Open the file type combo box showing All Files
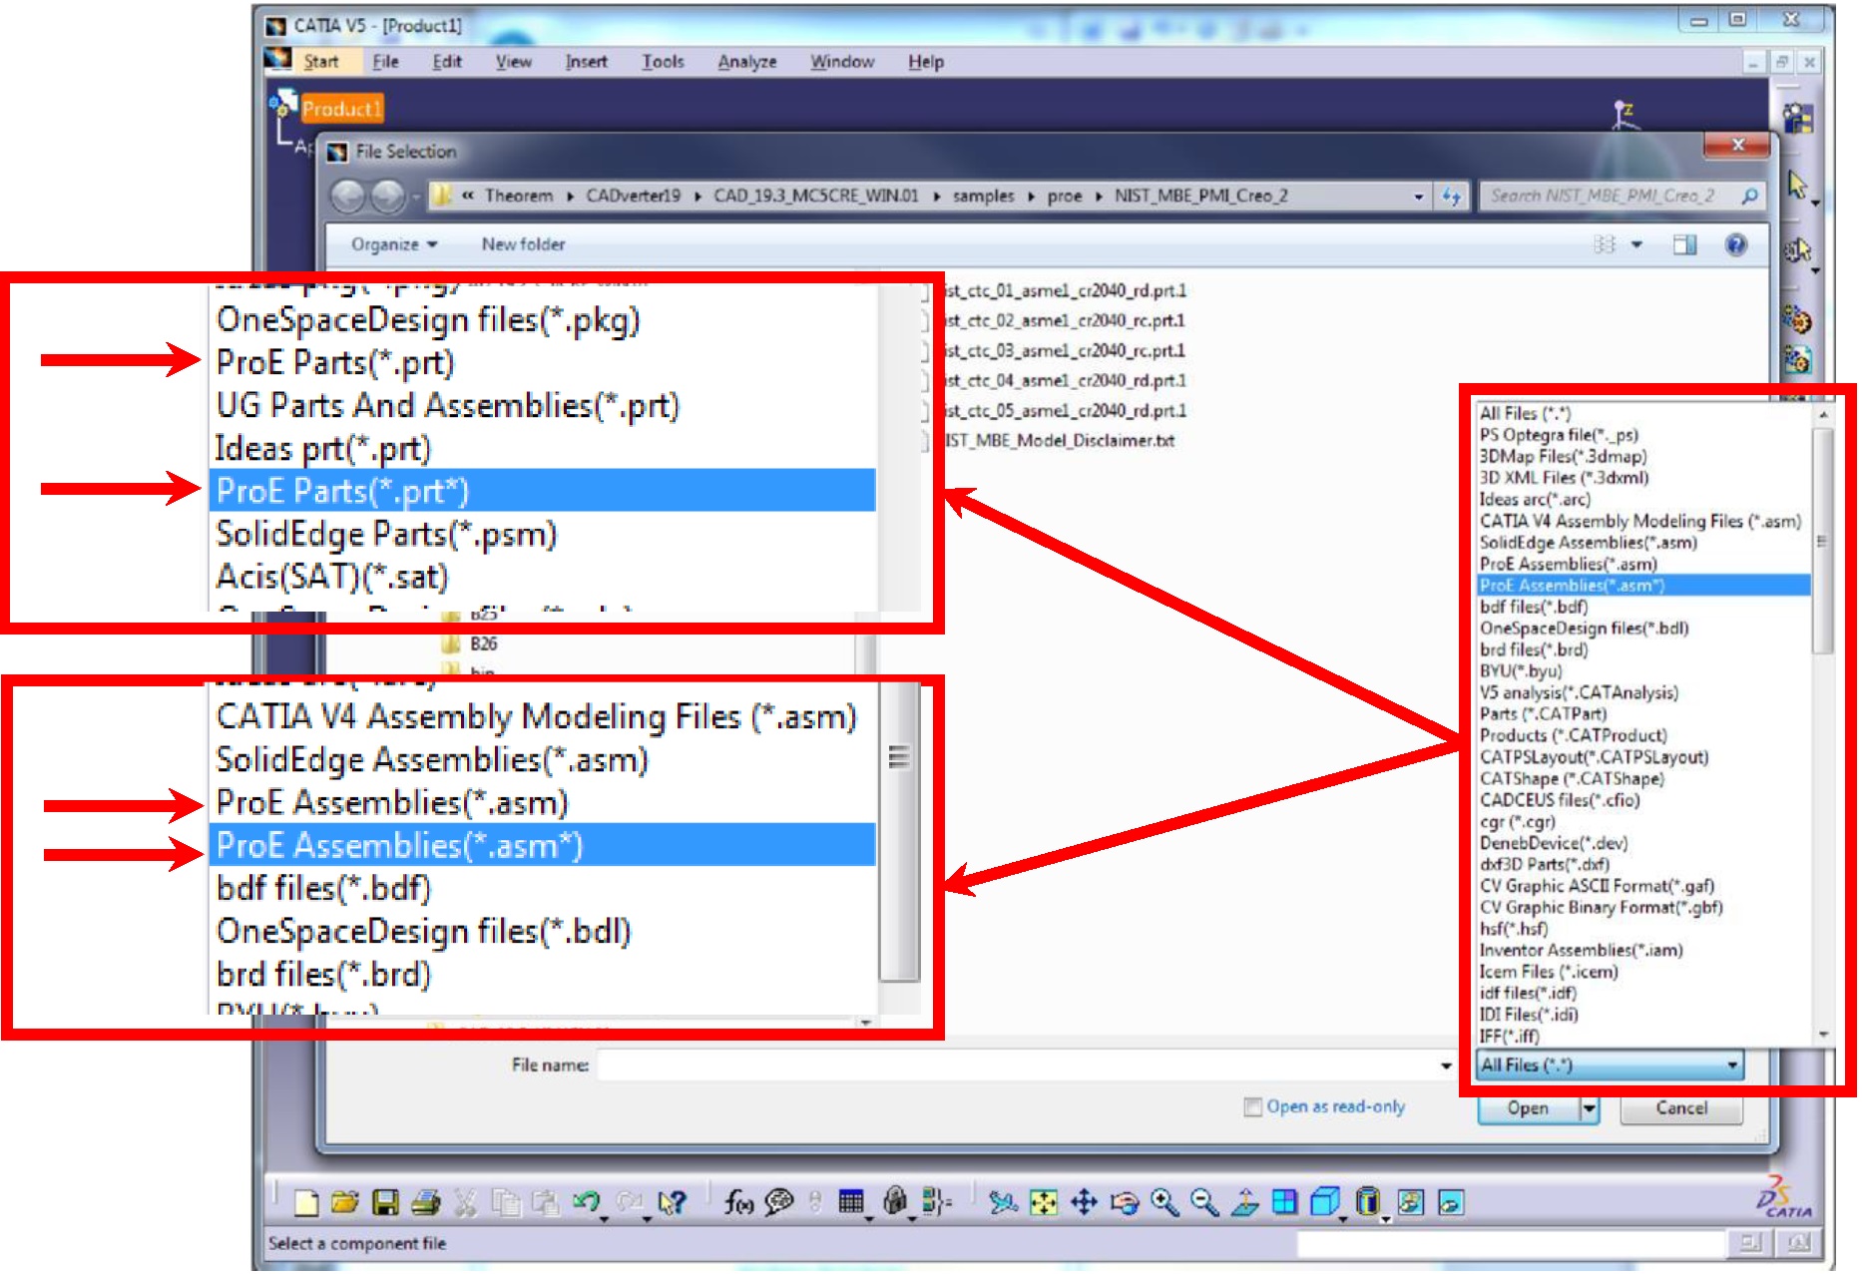 coord(1610,1065)
